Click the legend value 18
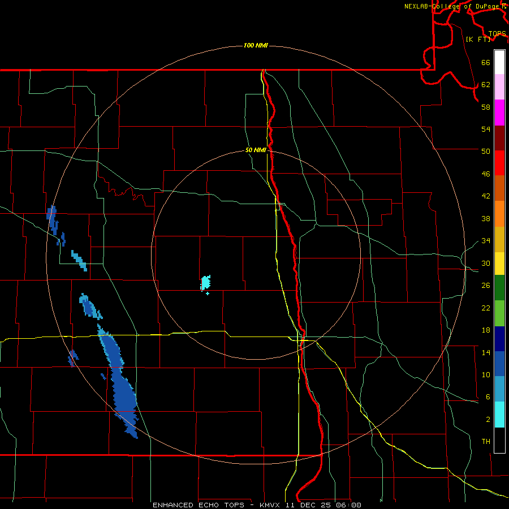This screenshot has width=509, height=509. 486,330
